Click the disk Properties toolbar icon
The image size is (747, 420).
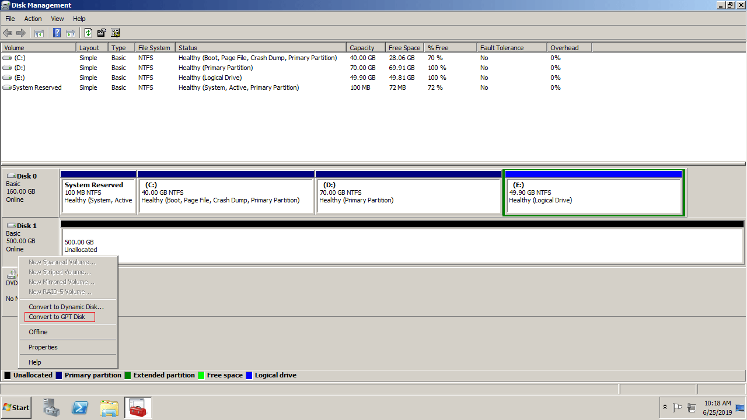(x=102, y=33)
